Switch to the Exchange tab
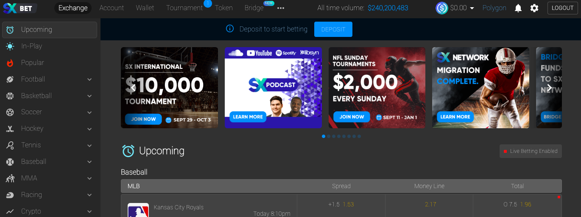 click(x=73, y=8)
